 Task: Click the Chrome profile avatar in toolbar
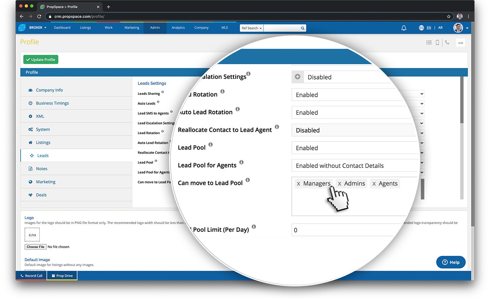[460, 16]
